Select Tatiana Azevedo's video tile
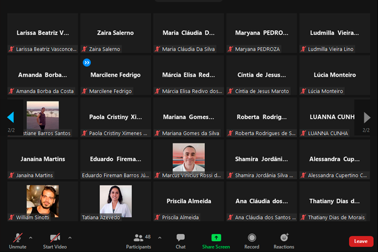 coord(115,201)
